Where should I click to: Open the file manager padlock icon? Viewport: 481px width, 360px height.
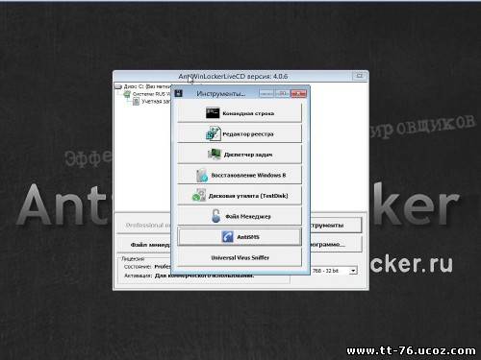216,216
